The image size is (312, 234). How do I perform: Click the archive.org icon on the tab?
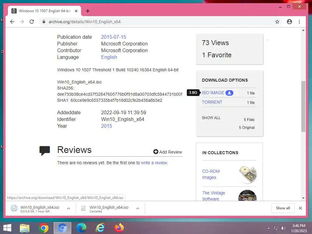tap(14, 11)
